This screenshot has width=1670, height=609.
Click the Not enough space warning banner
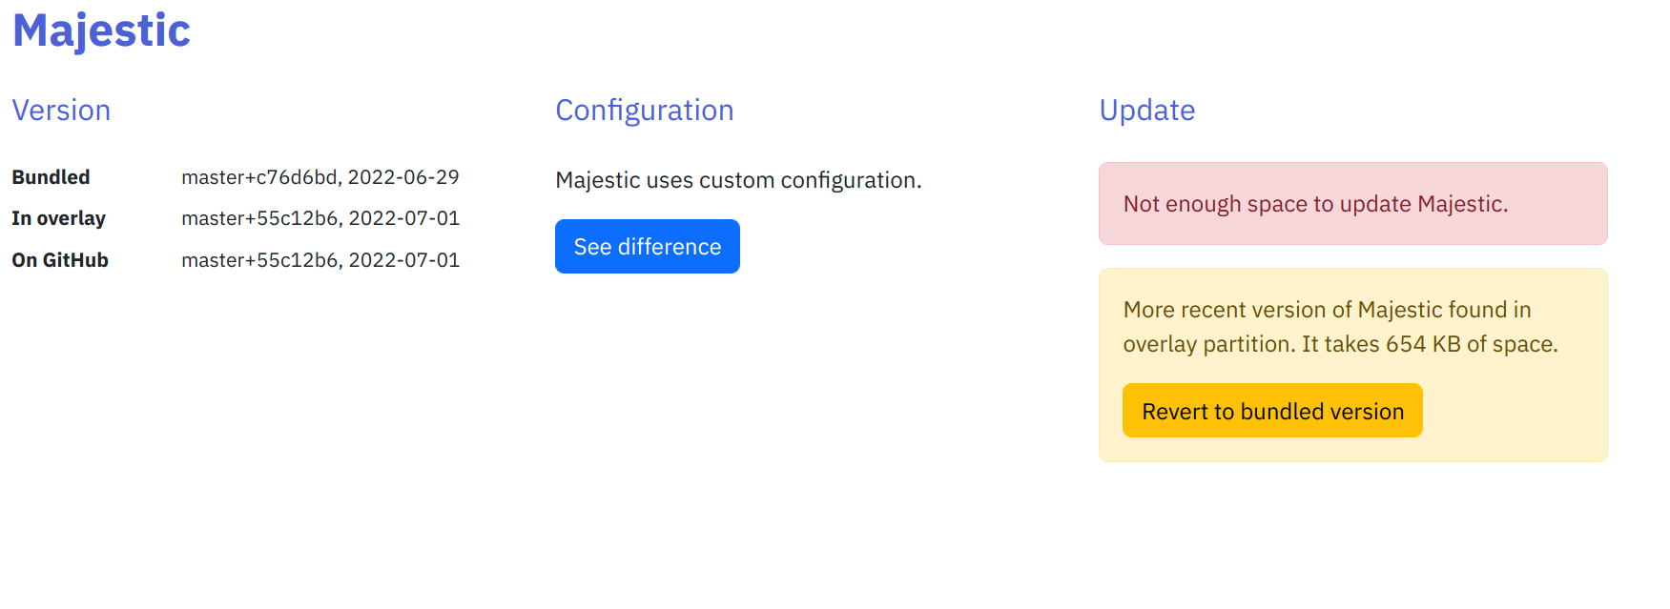pyautogui.click(x=1352, y=203)
